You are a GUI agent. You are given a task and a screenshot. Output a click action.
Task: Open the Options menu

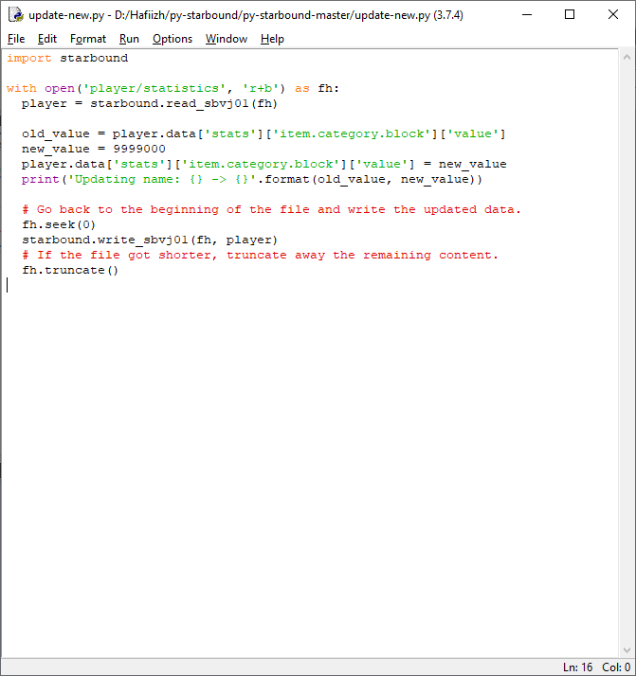pyautogui.click(x=173, y=39)
